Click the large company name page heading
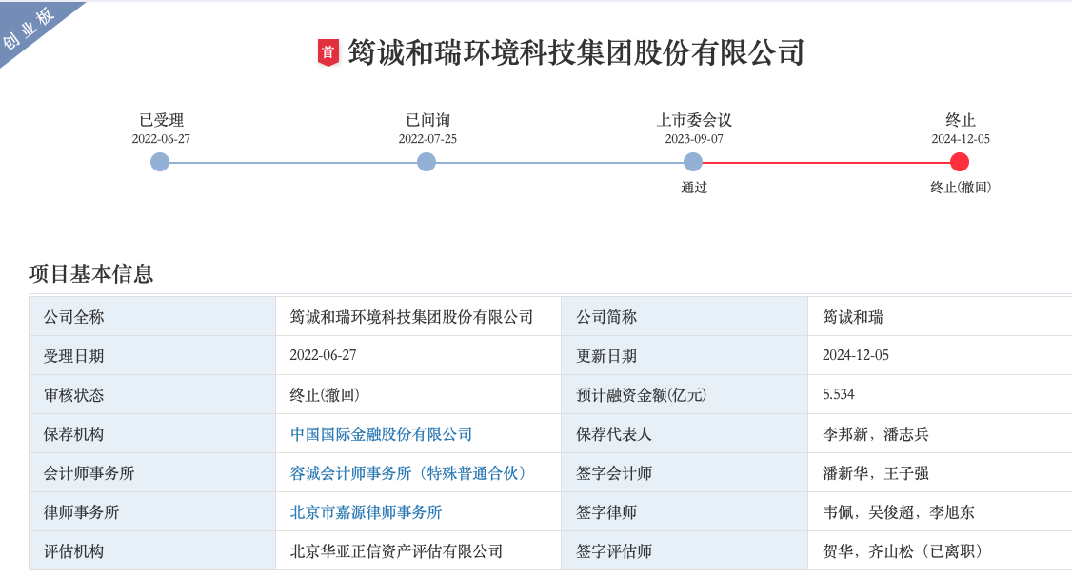The height and width of the screenshot is (579, 1072). 576,52
